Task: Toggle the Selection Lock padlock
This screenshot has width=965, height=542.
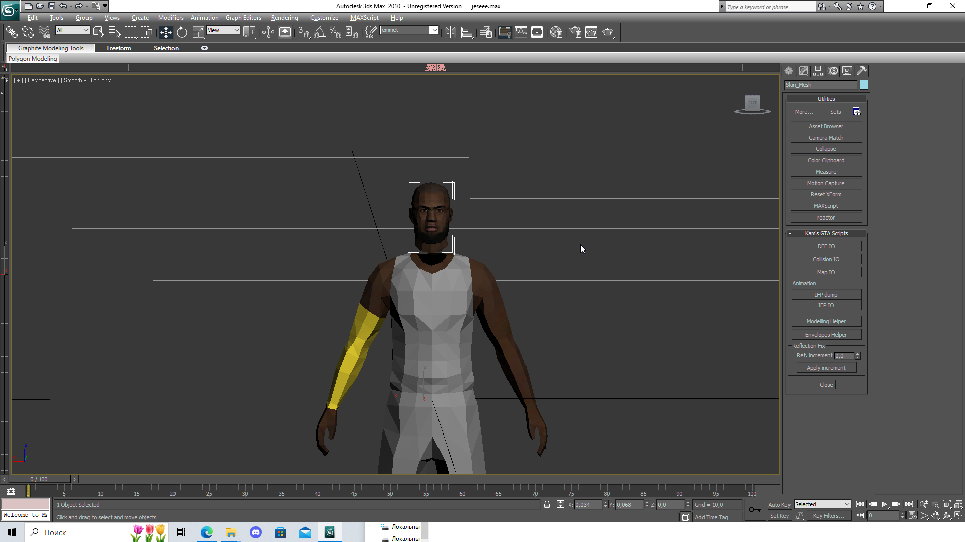Action: (547, 505)
